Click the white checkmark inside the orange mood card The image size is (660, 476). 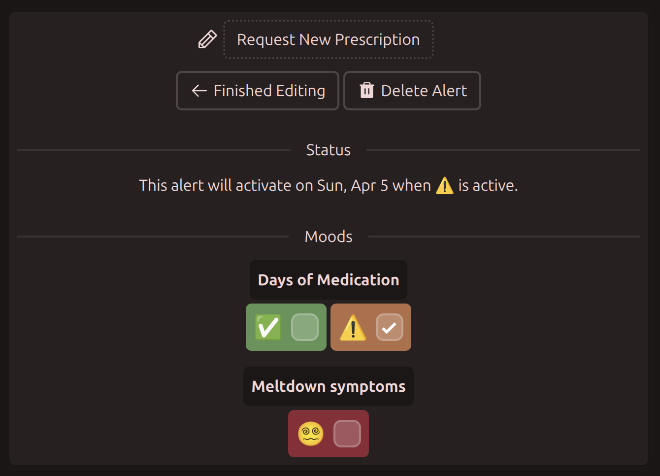(389, 327)
